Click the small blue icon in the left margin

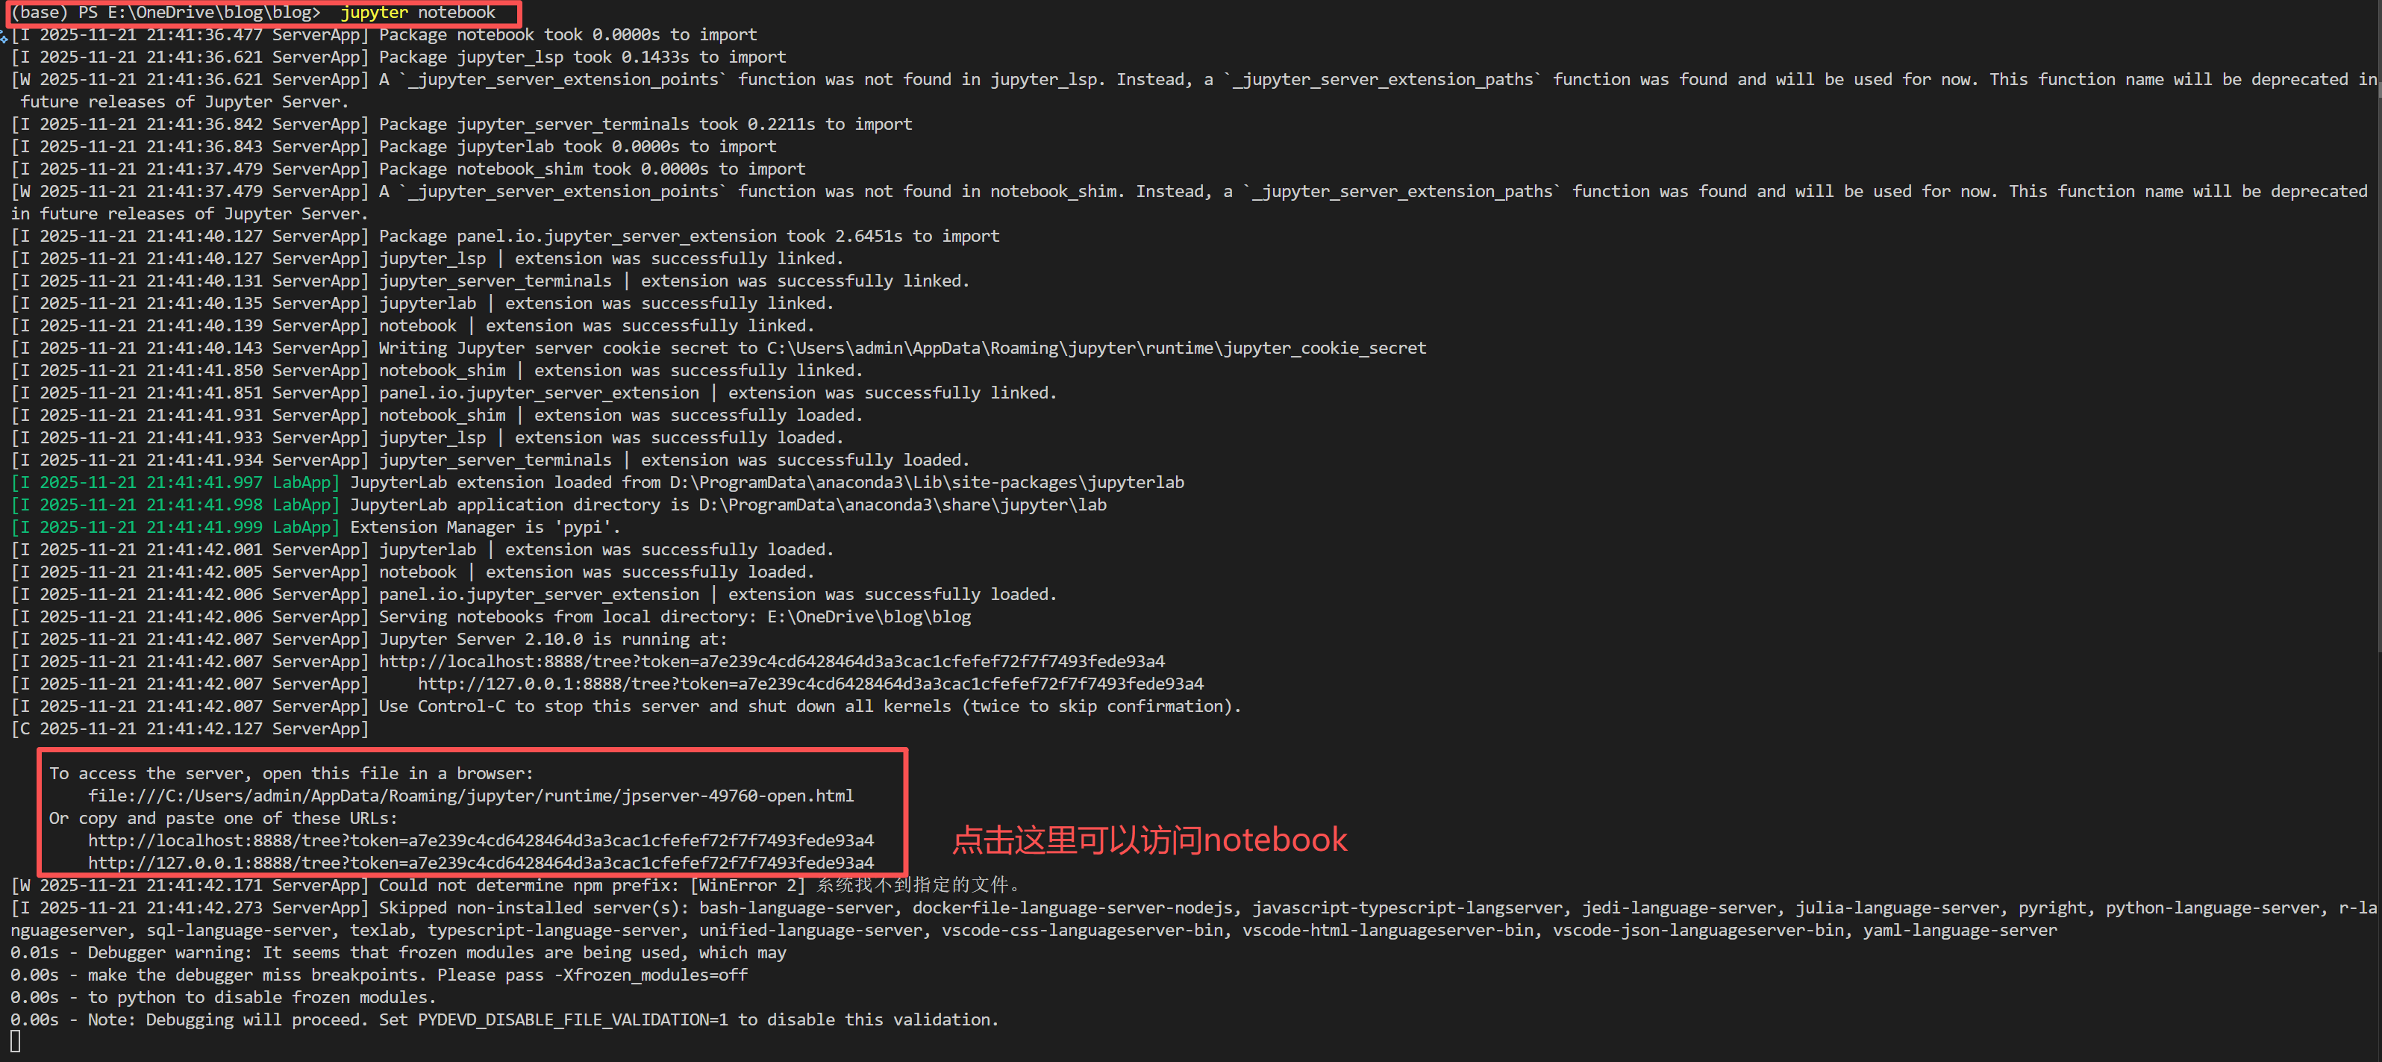pos(7,37)
